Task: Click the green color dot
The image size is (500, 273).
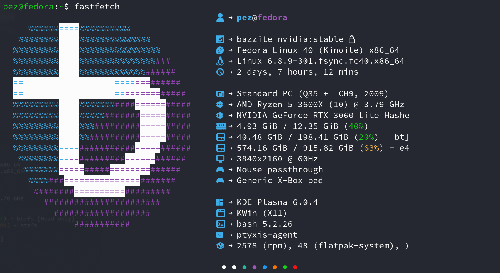Action: tap(285, 267)
